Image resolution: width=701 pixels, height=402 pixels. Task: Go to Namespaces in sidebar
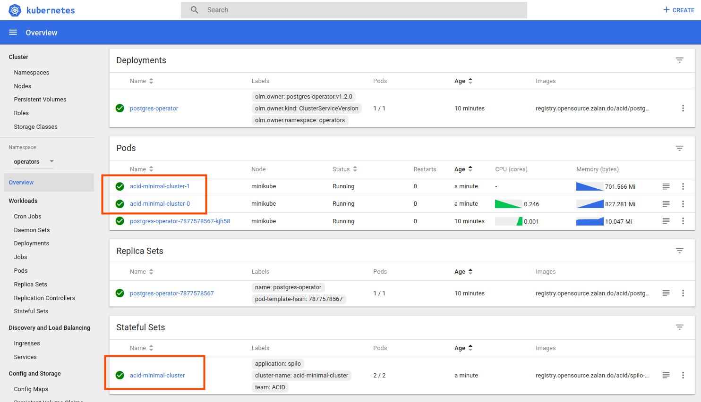click(32, 73)
